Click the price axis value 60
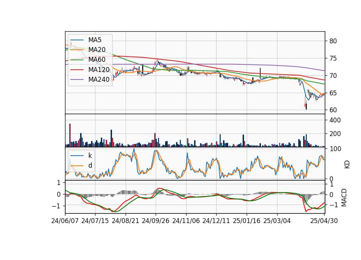 333,110
